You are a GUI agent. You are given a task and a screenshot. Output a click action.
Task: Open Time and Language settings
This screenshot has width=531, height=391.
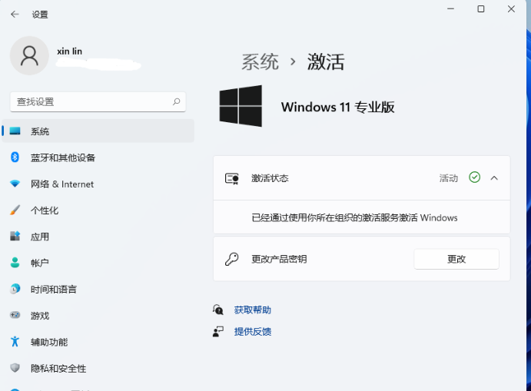point(53,290)
